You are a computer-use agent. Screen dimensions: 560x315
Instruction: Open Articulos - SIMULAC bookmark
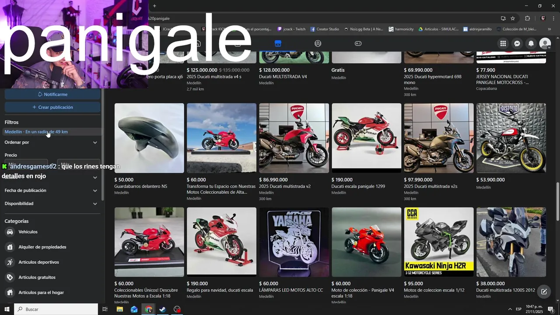438,29
